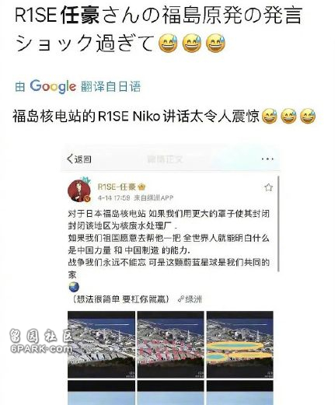
Task: Open the R1SE-任豪 username link
Action: (117, 187)
